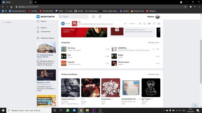Open the YouTube Music bookmark

click(46, 11)
